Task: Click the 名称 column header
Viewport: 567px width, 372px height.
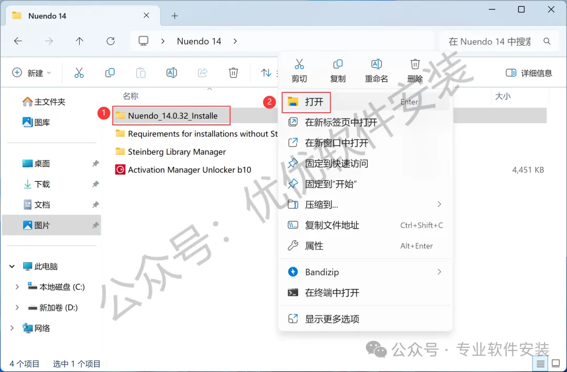Action: [x=131, y=96]
